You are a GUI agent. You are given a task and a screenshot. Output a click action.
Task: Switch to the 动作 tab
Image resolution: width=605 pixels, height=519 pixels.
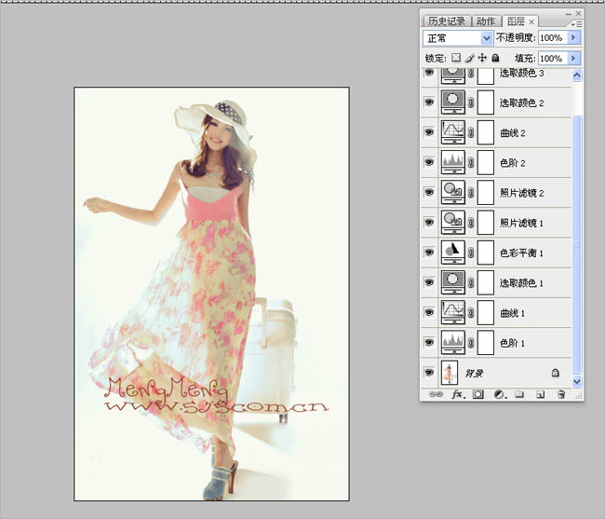tap(486, 21)
